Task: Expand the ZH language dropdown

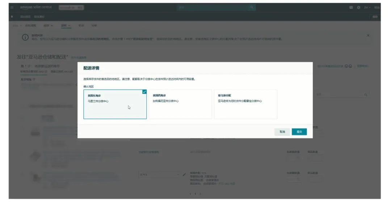Action: click(x=367, y=7)
